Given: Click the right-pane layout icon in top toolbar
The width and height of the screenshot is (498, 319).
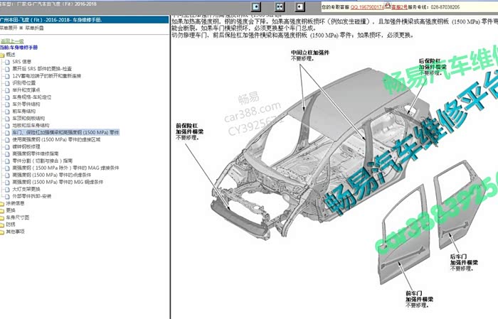Looking at the screenshot, I should point(300,6).
